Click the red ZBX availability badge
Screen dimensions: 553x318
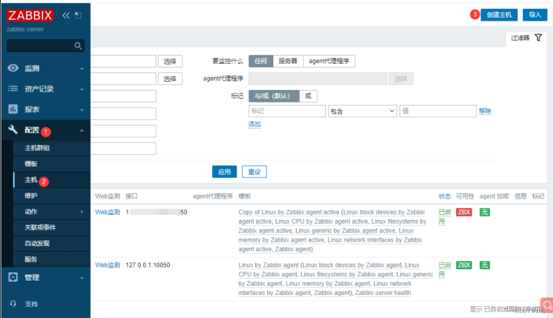[x=464, y=212]
